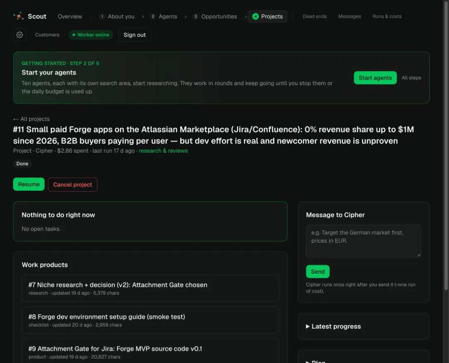Click the Worker online status indicator
The image size is (449, 363).
(x=91, y=35)
